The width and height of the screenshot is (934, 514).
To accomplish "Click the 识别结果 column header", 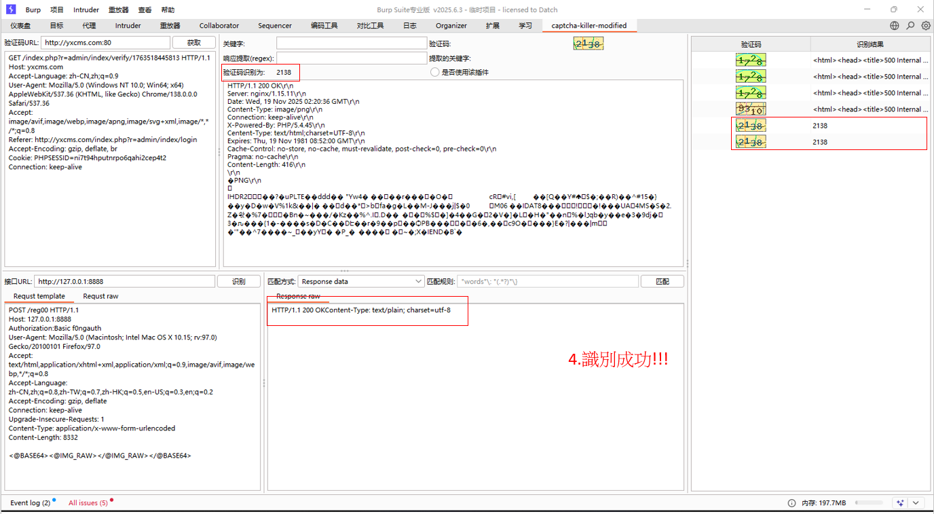I will [x=870, y=44].
